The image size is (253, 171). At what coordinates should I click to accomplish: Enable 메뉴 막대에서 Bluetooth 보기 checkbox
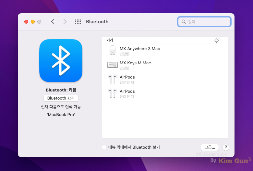pos(104,147)
